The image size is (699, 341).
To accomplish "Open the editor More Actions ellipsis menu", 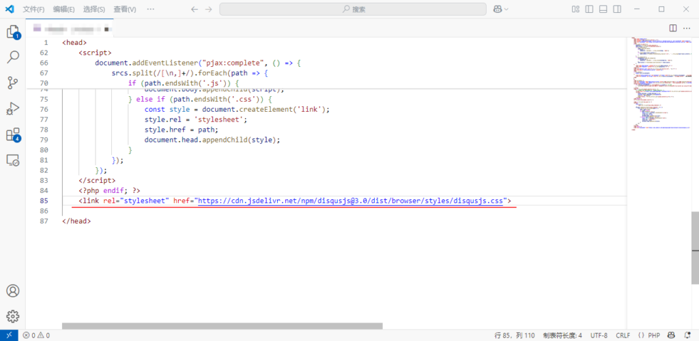I will (687, 28).
